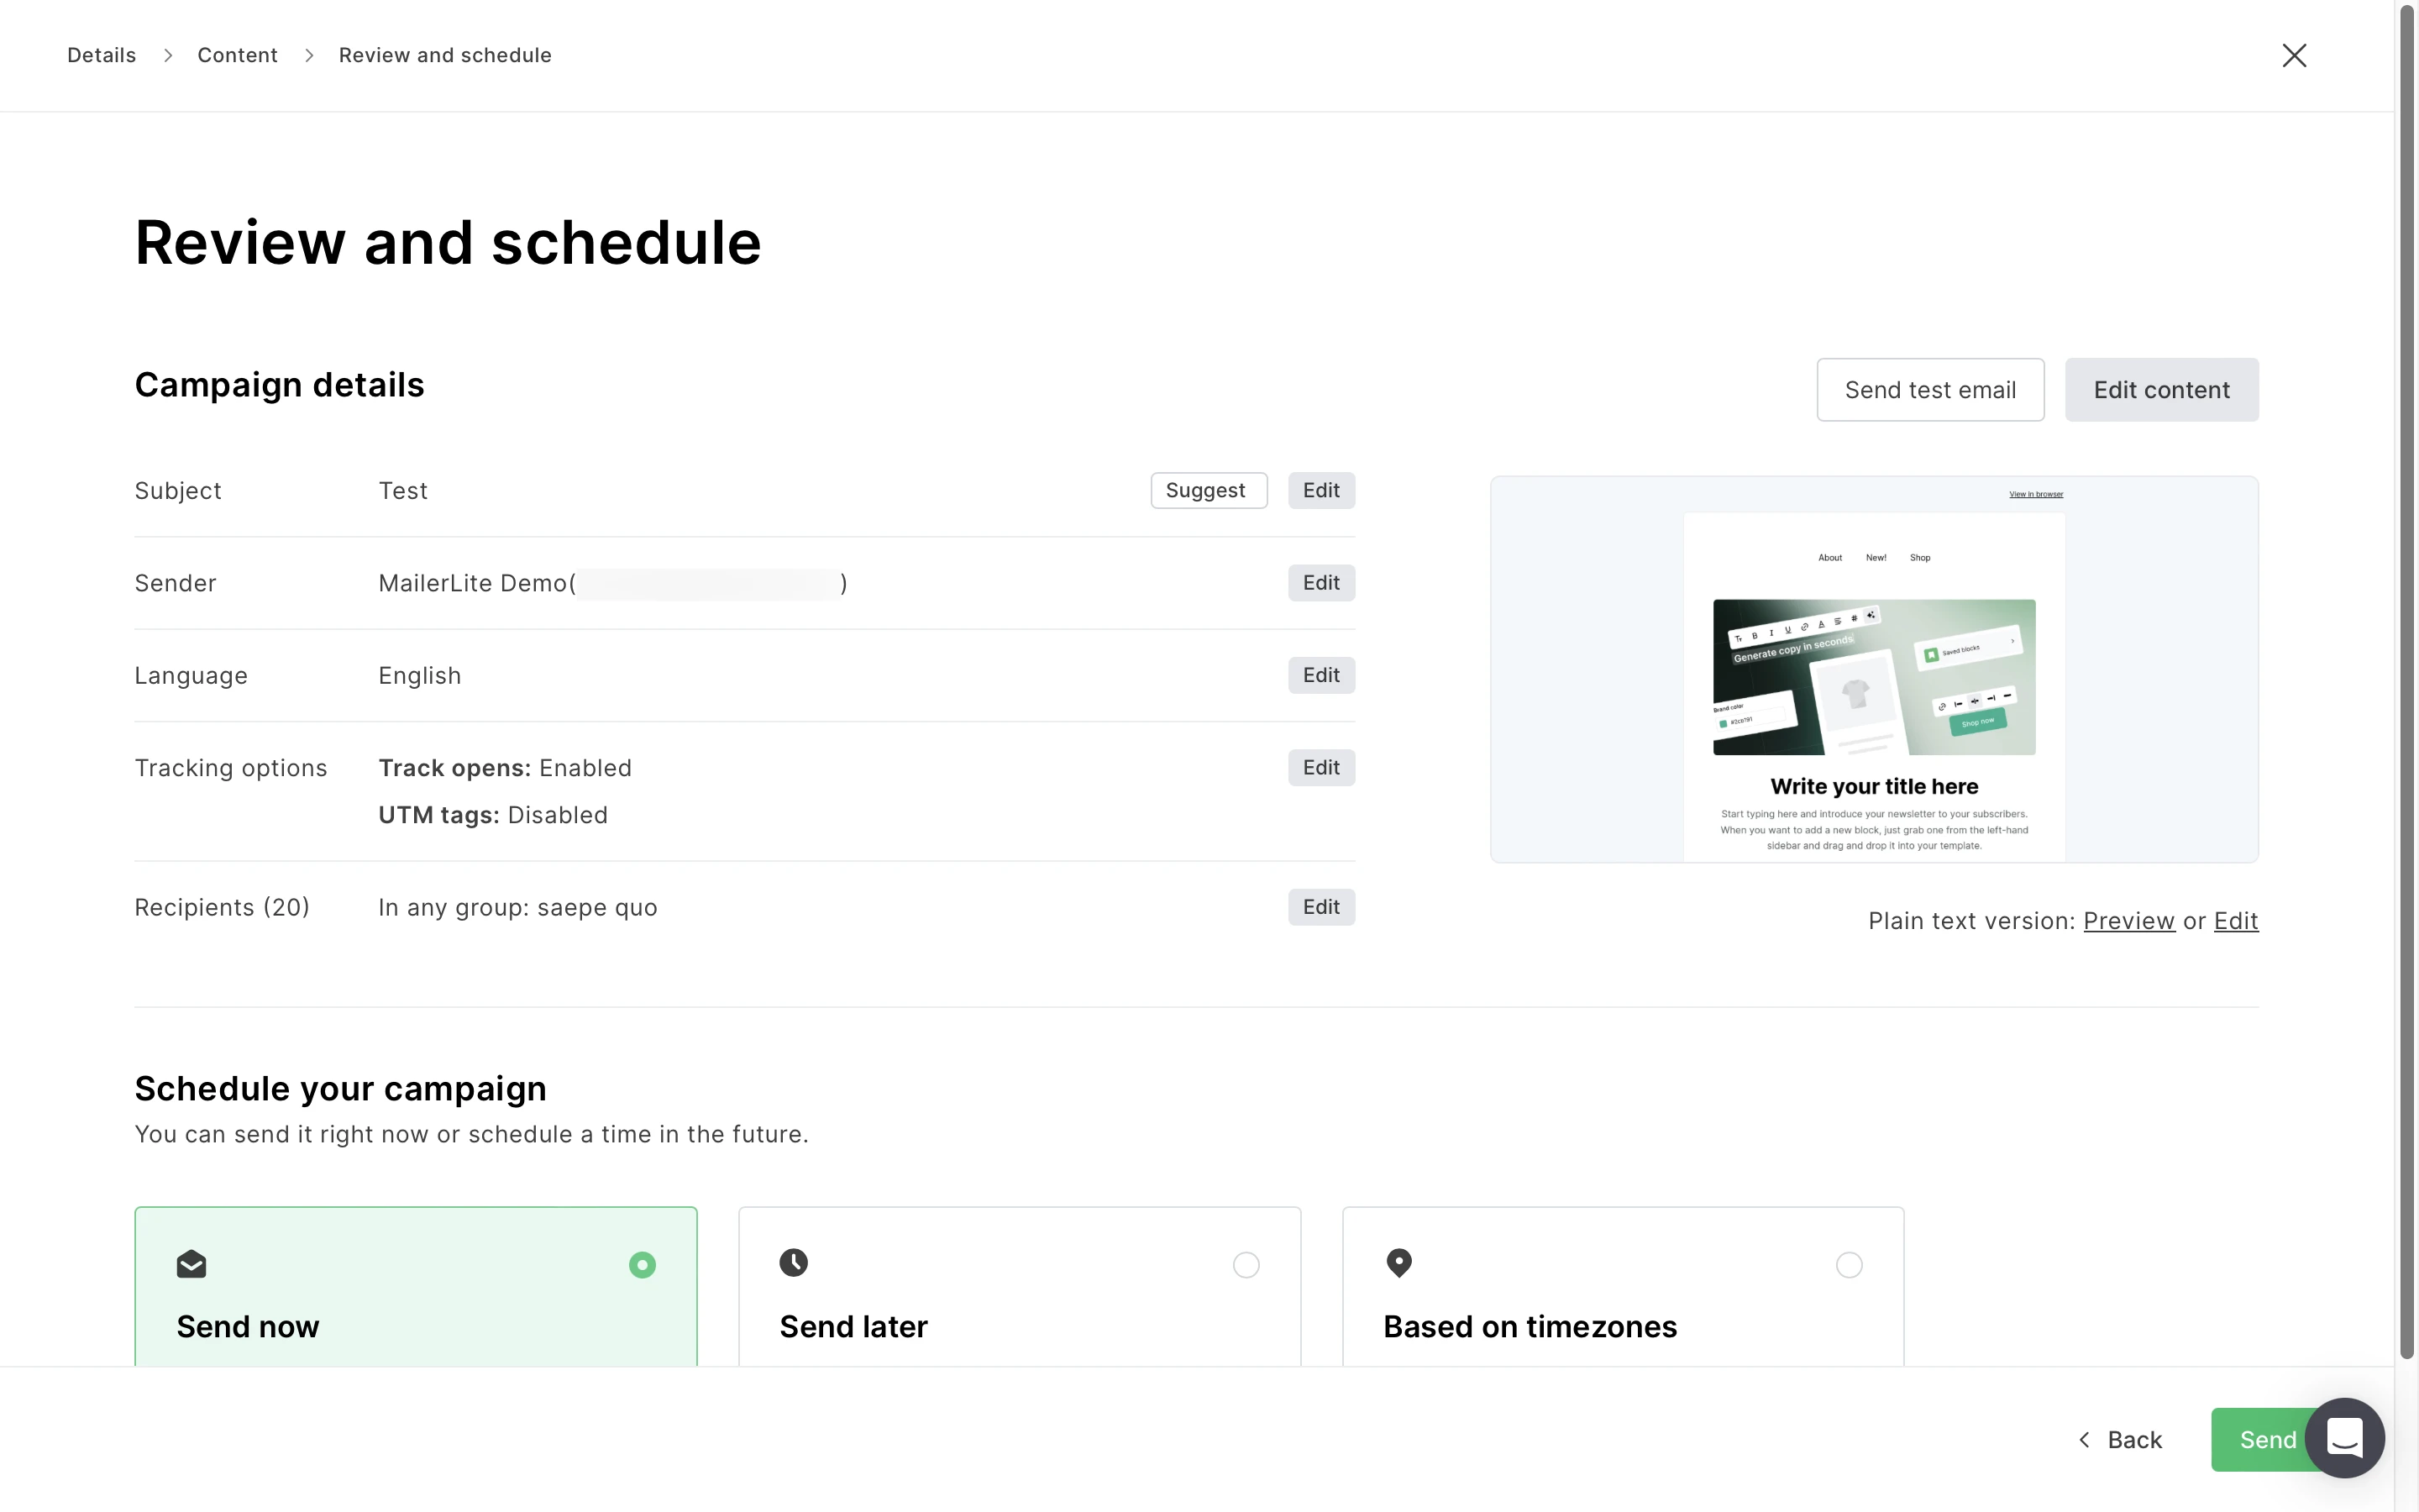Open the chat support widget icon
The height and width of the screenshot is (1512, 2419).
pyautogui.click(x=2344, y=1438)
